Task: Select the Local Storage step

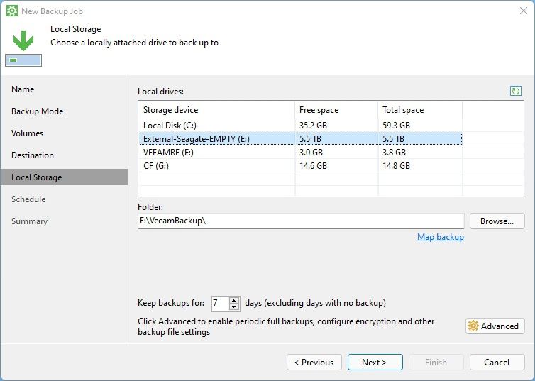Action: [64, 177]
